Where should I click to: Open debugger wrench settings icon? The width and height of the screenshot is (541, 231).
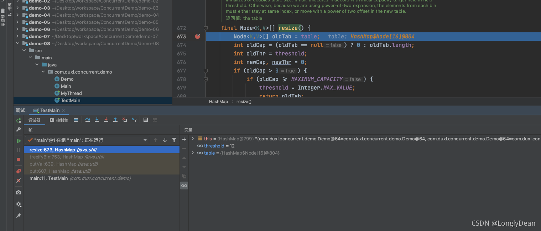(x=19, y=130)
